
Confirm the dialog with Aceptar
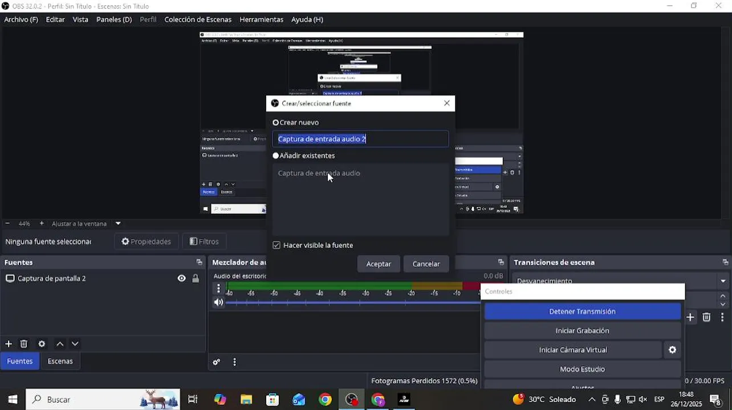tap(379, 264)
